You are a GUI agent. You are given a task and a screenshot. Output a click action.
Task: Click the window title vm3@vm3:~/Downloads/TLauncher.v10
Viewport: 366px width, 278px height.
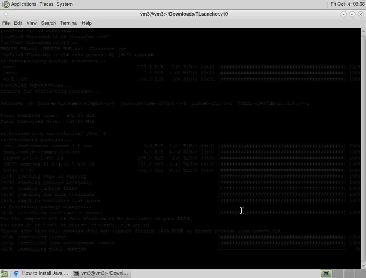pos(184,14)
